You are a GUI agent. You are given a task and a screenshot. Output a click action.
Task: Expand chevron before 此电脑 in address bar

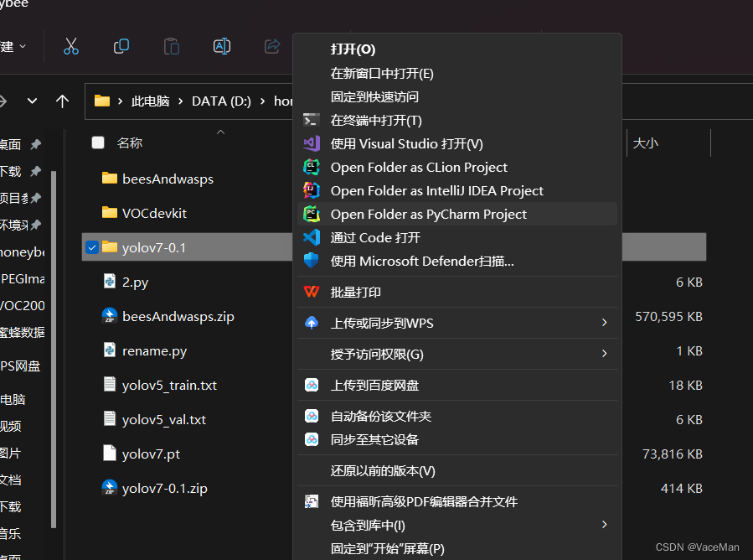(x=120, y=101)
